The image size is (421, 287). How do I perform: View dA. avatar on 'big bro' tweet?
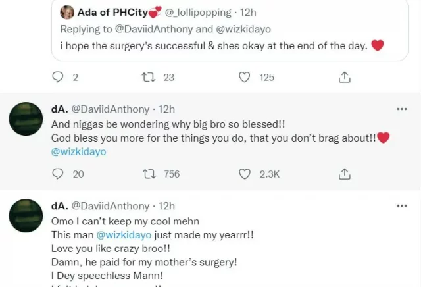(26, 118)
